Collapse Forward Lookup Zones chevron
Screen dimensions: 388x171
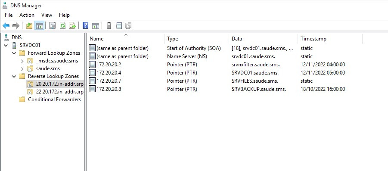[x=14, y=53]
